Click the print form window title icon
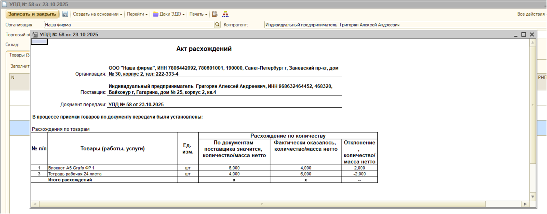The height and width of the screenshot is (214, 547). pos(35,35)
